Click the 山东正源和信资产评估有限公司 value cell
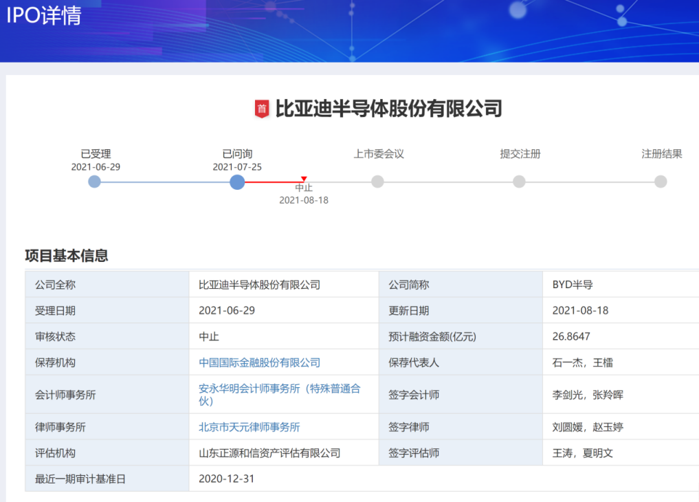The height and width of the screenshot is (502, 699). click(x=284, y=452)
